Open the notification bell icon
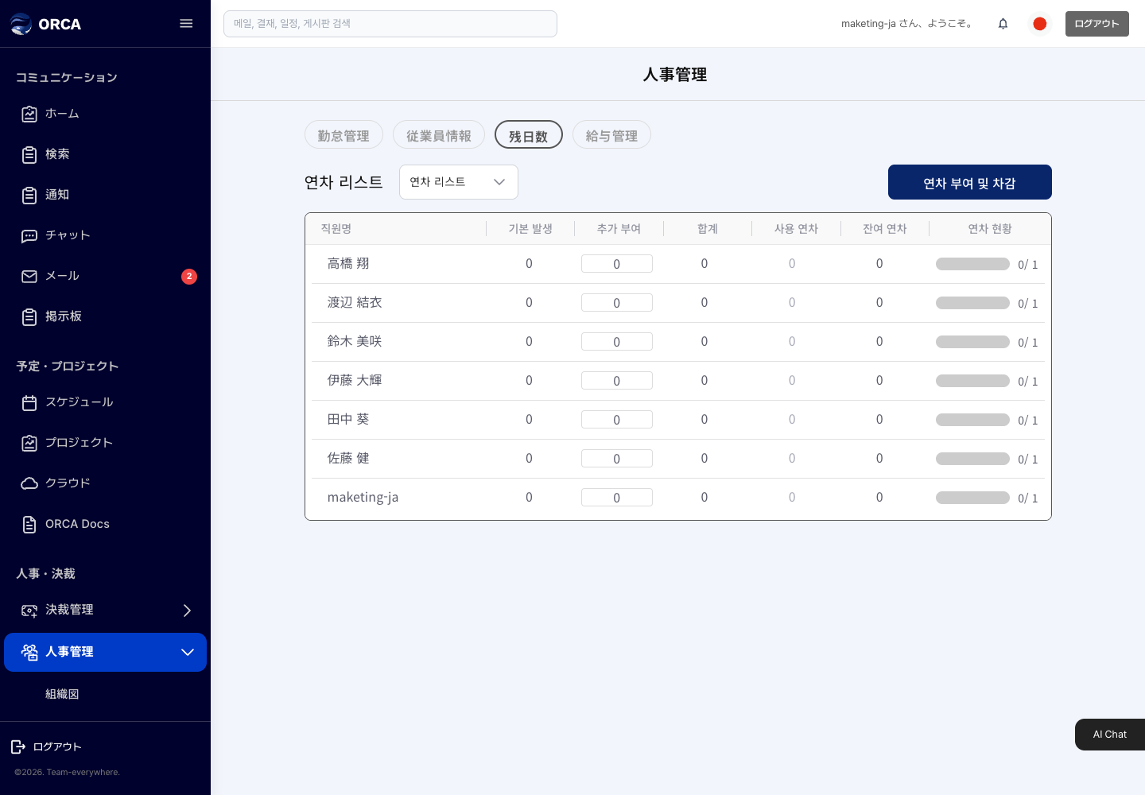This screenshot has width=1145, height=795. pos(1003,24)
